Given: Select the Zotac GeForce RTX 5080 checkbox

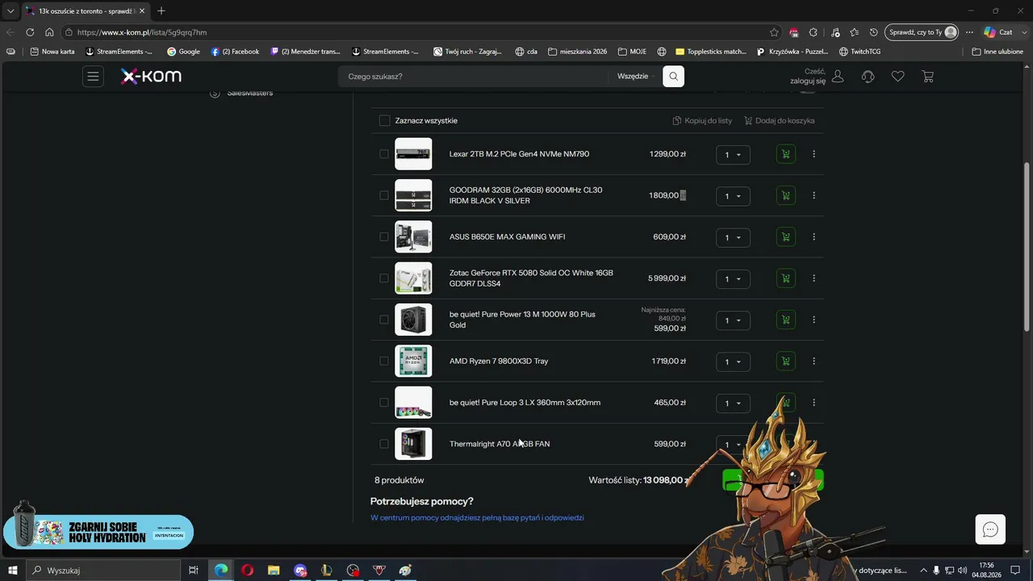Looking at the screenshot, I should click(x=384, y=278).
